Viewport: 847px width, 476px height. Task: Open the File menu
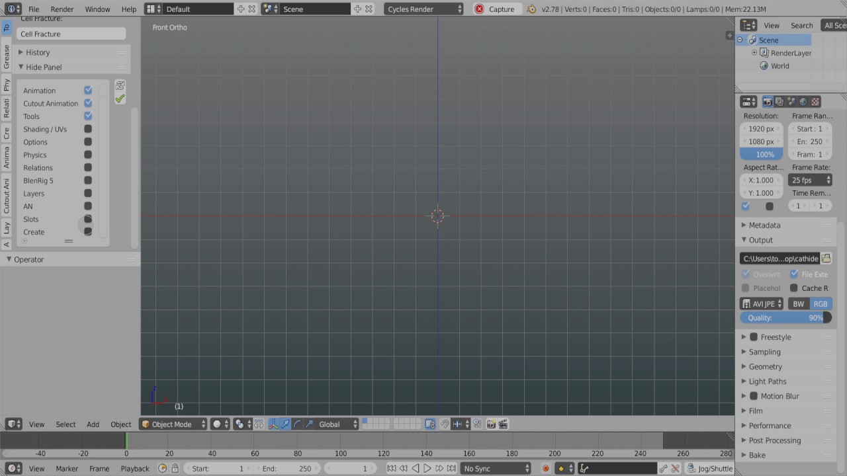pos(34,9)
